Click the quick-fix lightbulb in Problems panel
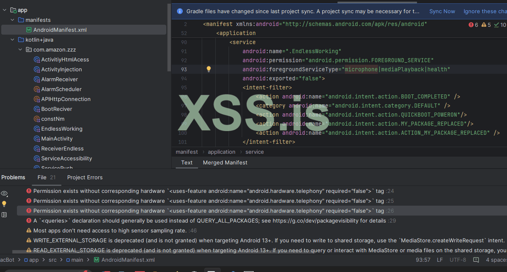 4,204
